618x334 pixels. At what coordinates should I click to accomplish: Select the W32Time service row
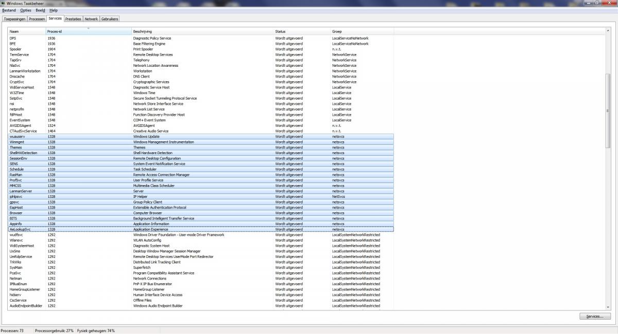click(x=201, y=93)
